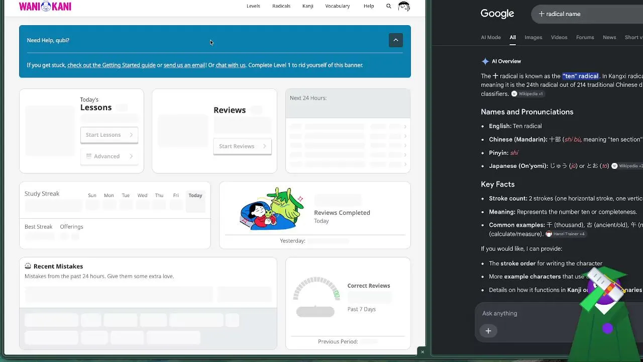The width and height of the screenshot is (643, 362).
Task: Open the Vocabulary menu
Action: click(338, 6)
